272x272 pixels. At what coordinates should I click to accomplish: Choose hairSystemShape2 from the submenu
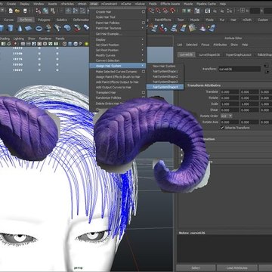[x=165, y=76]
